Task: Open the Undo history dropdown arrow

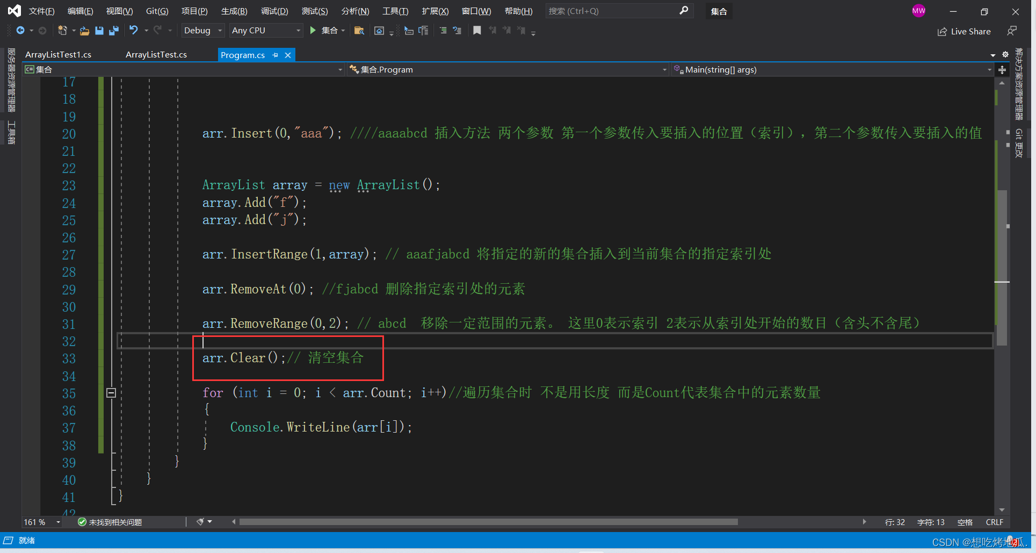Action: pyautogui.click(x=146, y=31)
